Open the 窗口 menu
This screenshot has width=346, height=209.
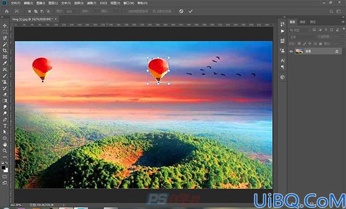(129, 3)
